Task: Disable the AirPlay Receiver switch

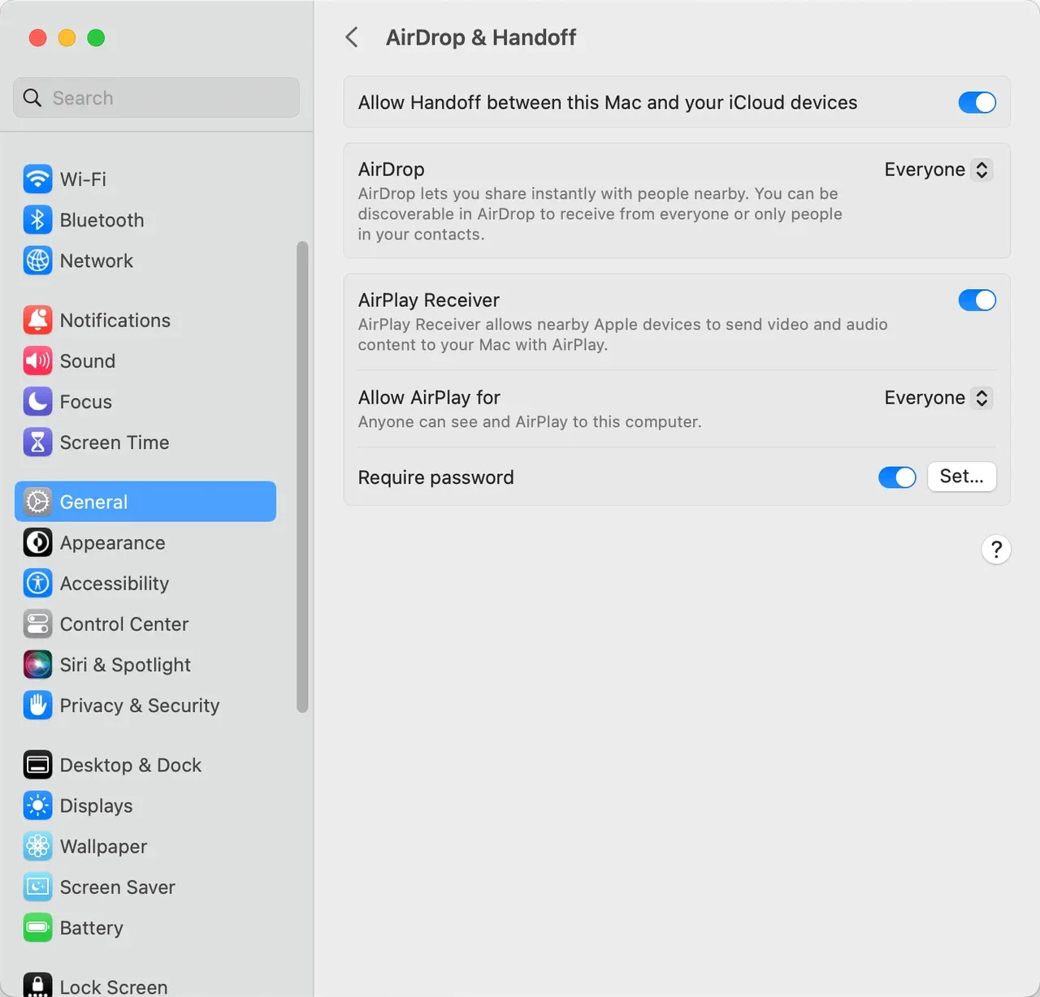Action: point(977,300)
